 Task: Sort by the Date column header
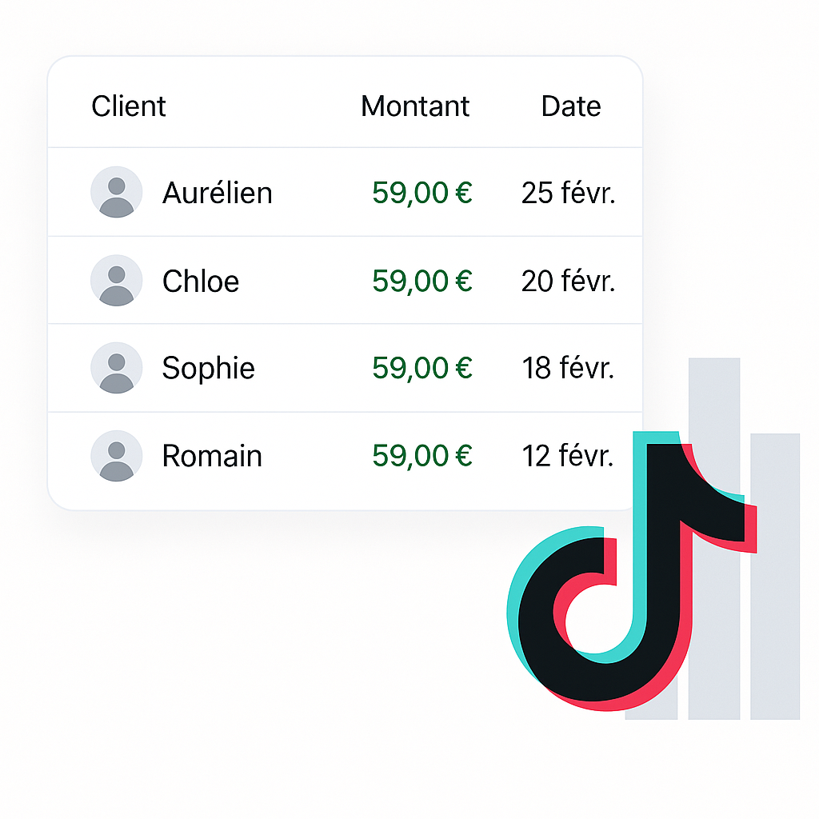point(571,106)
